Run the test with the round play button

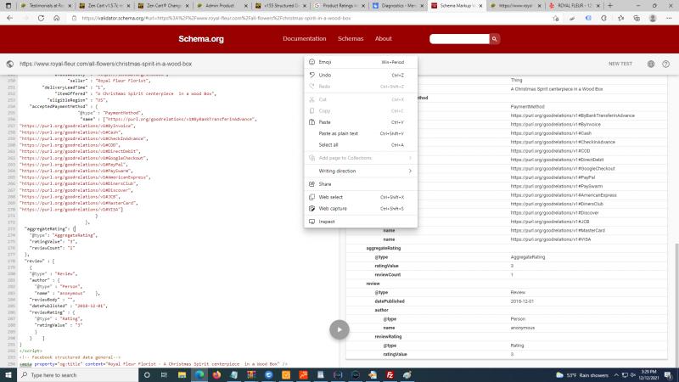pyautogui.click(x=339, y=329)
